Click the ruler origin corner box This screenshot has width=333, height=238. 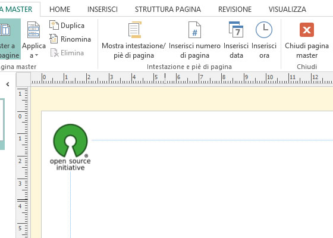tap(24, 79)
